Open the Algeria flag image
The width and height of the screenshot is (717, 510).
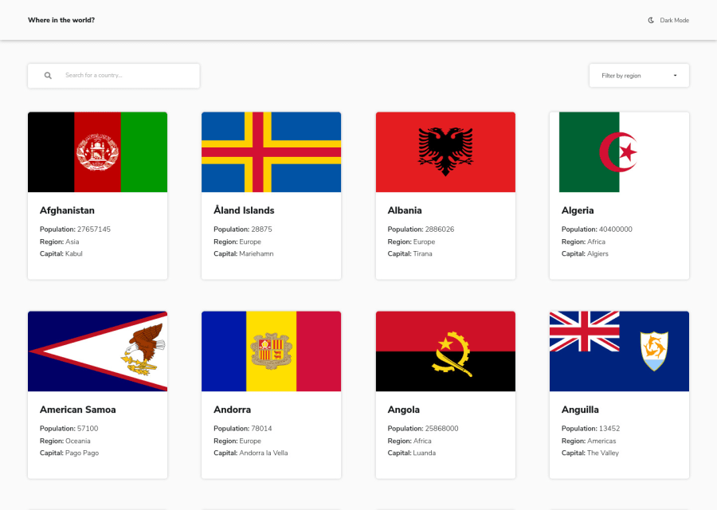(x=619, y=152)
